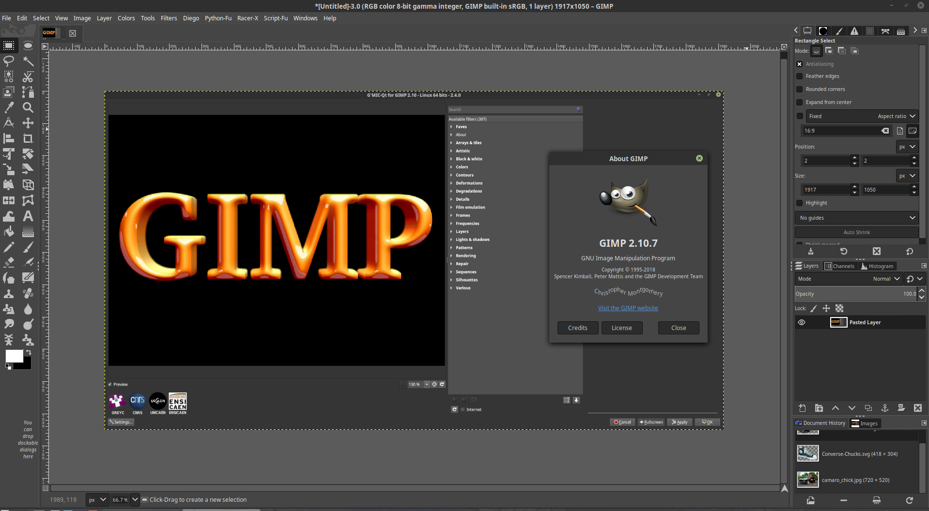Delete the Pasted Layer with the X icon
Viewport: 929px width, 511px height.
pyautogui.click(x=917, y=408)
